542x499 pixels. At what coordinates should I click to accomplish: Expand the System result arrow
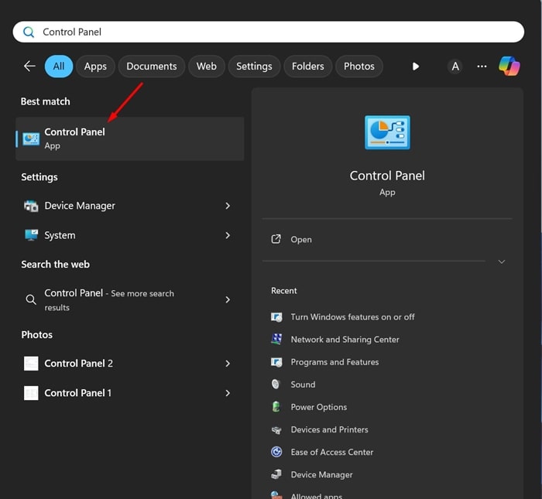click(x=228, y=235)
